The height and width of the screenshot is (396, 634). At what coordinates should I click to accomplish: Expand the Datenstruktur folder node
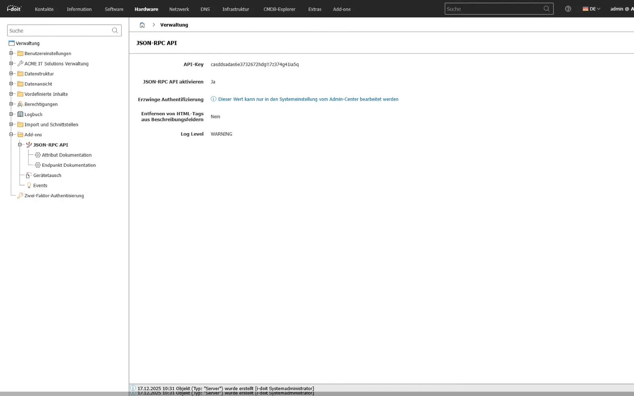(x=11, y=74)
